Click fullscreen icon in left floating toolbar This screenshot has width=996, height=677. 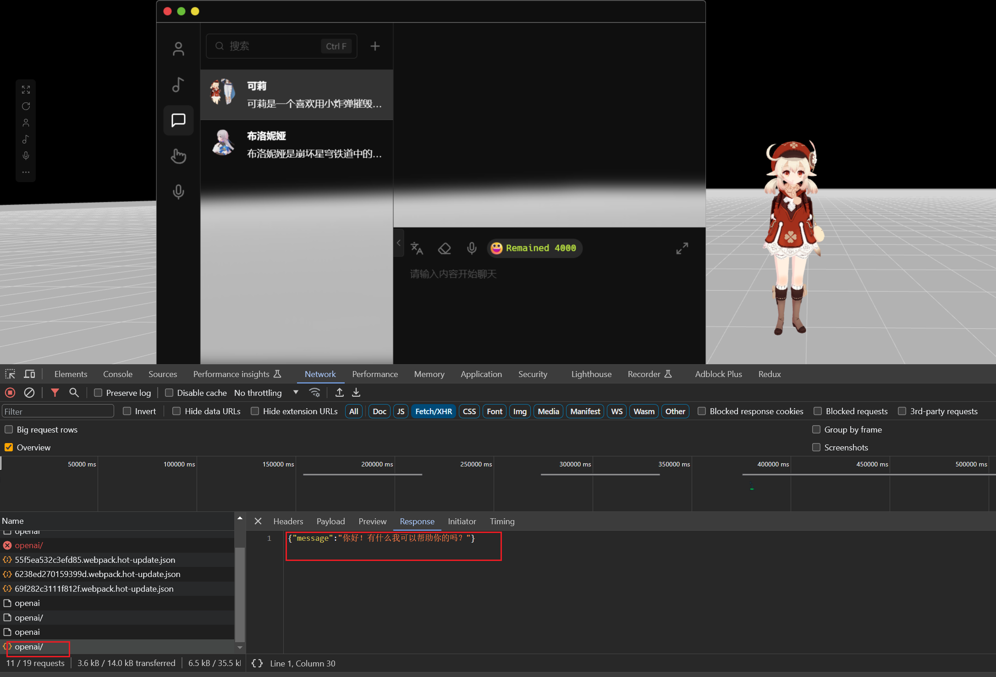26,90
